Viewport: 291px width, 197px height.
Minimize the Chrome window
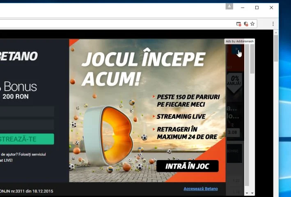tap(243, 8)
